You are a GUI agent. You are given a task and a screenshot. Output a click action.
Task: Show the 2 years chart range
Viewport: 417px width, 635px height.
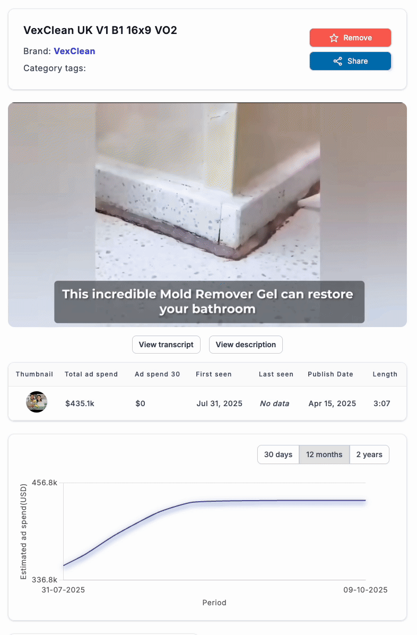click(369, 454)
